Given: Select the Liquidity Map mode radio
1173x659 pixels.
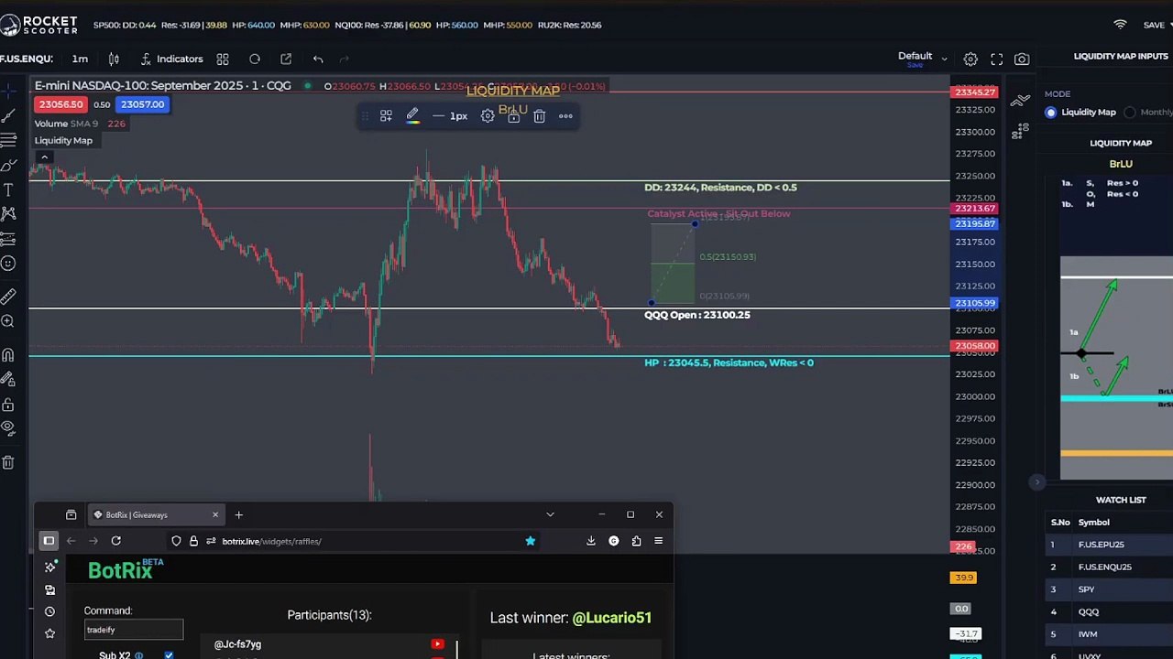Looking at the screenshot, I should click(x=1051, y=112).
